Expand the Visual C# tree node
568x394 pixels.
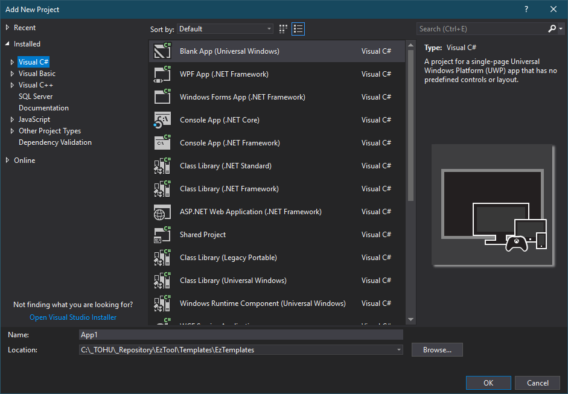coord(11,62)
